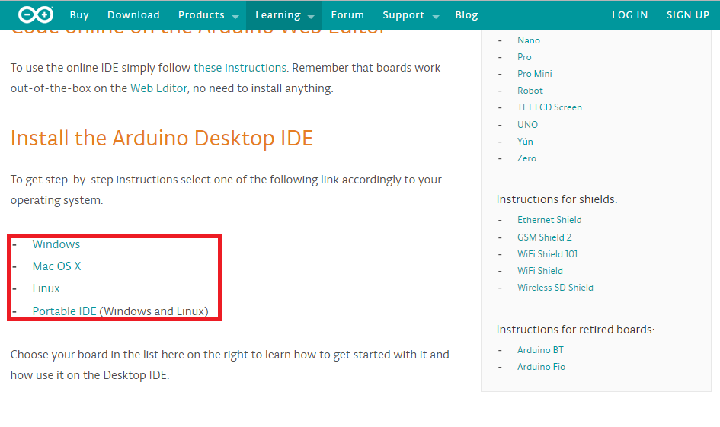Open the Ethernet Shield instructions
The width and height of the screenshot is (720, 427).
pyautogui.click(x=549, y=220)
